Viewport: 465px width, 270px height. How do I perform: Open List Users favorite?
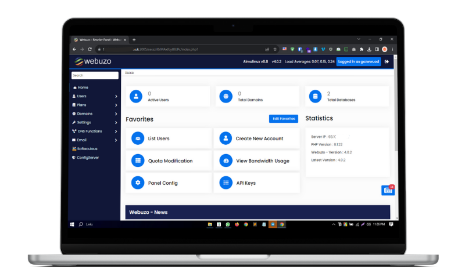tap(169, 138)
